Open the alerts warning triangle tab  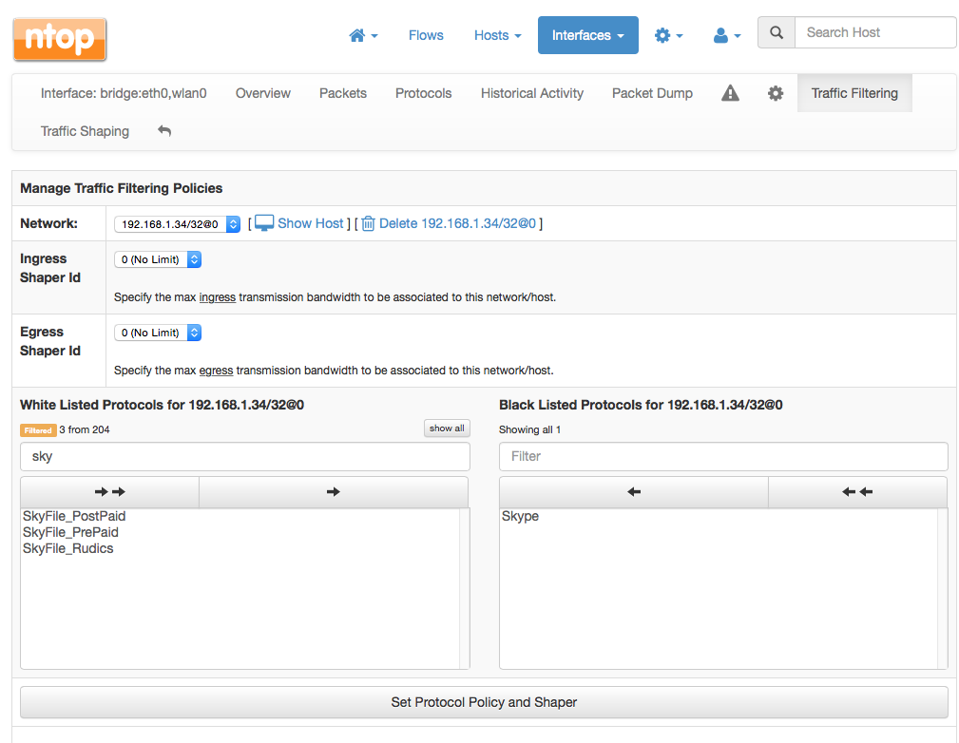point(730,93)
